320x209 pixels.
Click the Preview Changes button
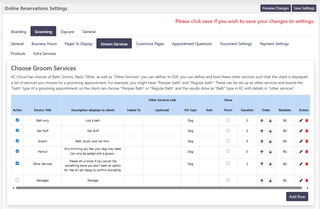coord(276,8)
